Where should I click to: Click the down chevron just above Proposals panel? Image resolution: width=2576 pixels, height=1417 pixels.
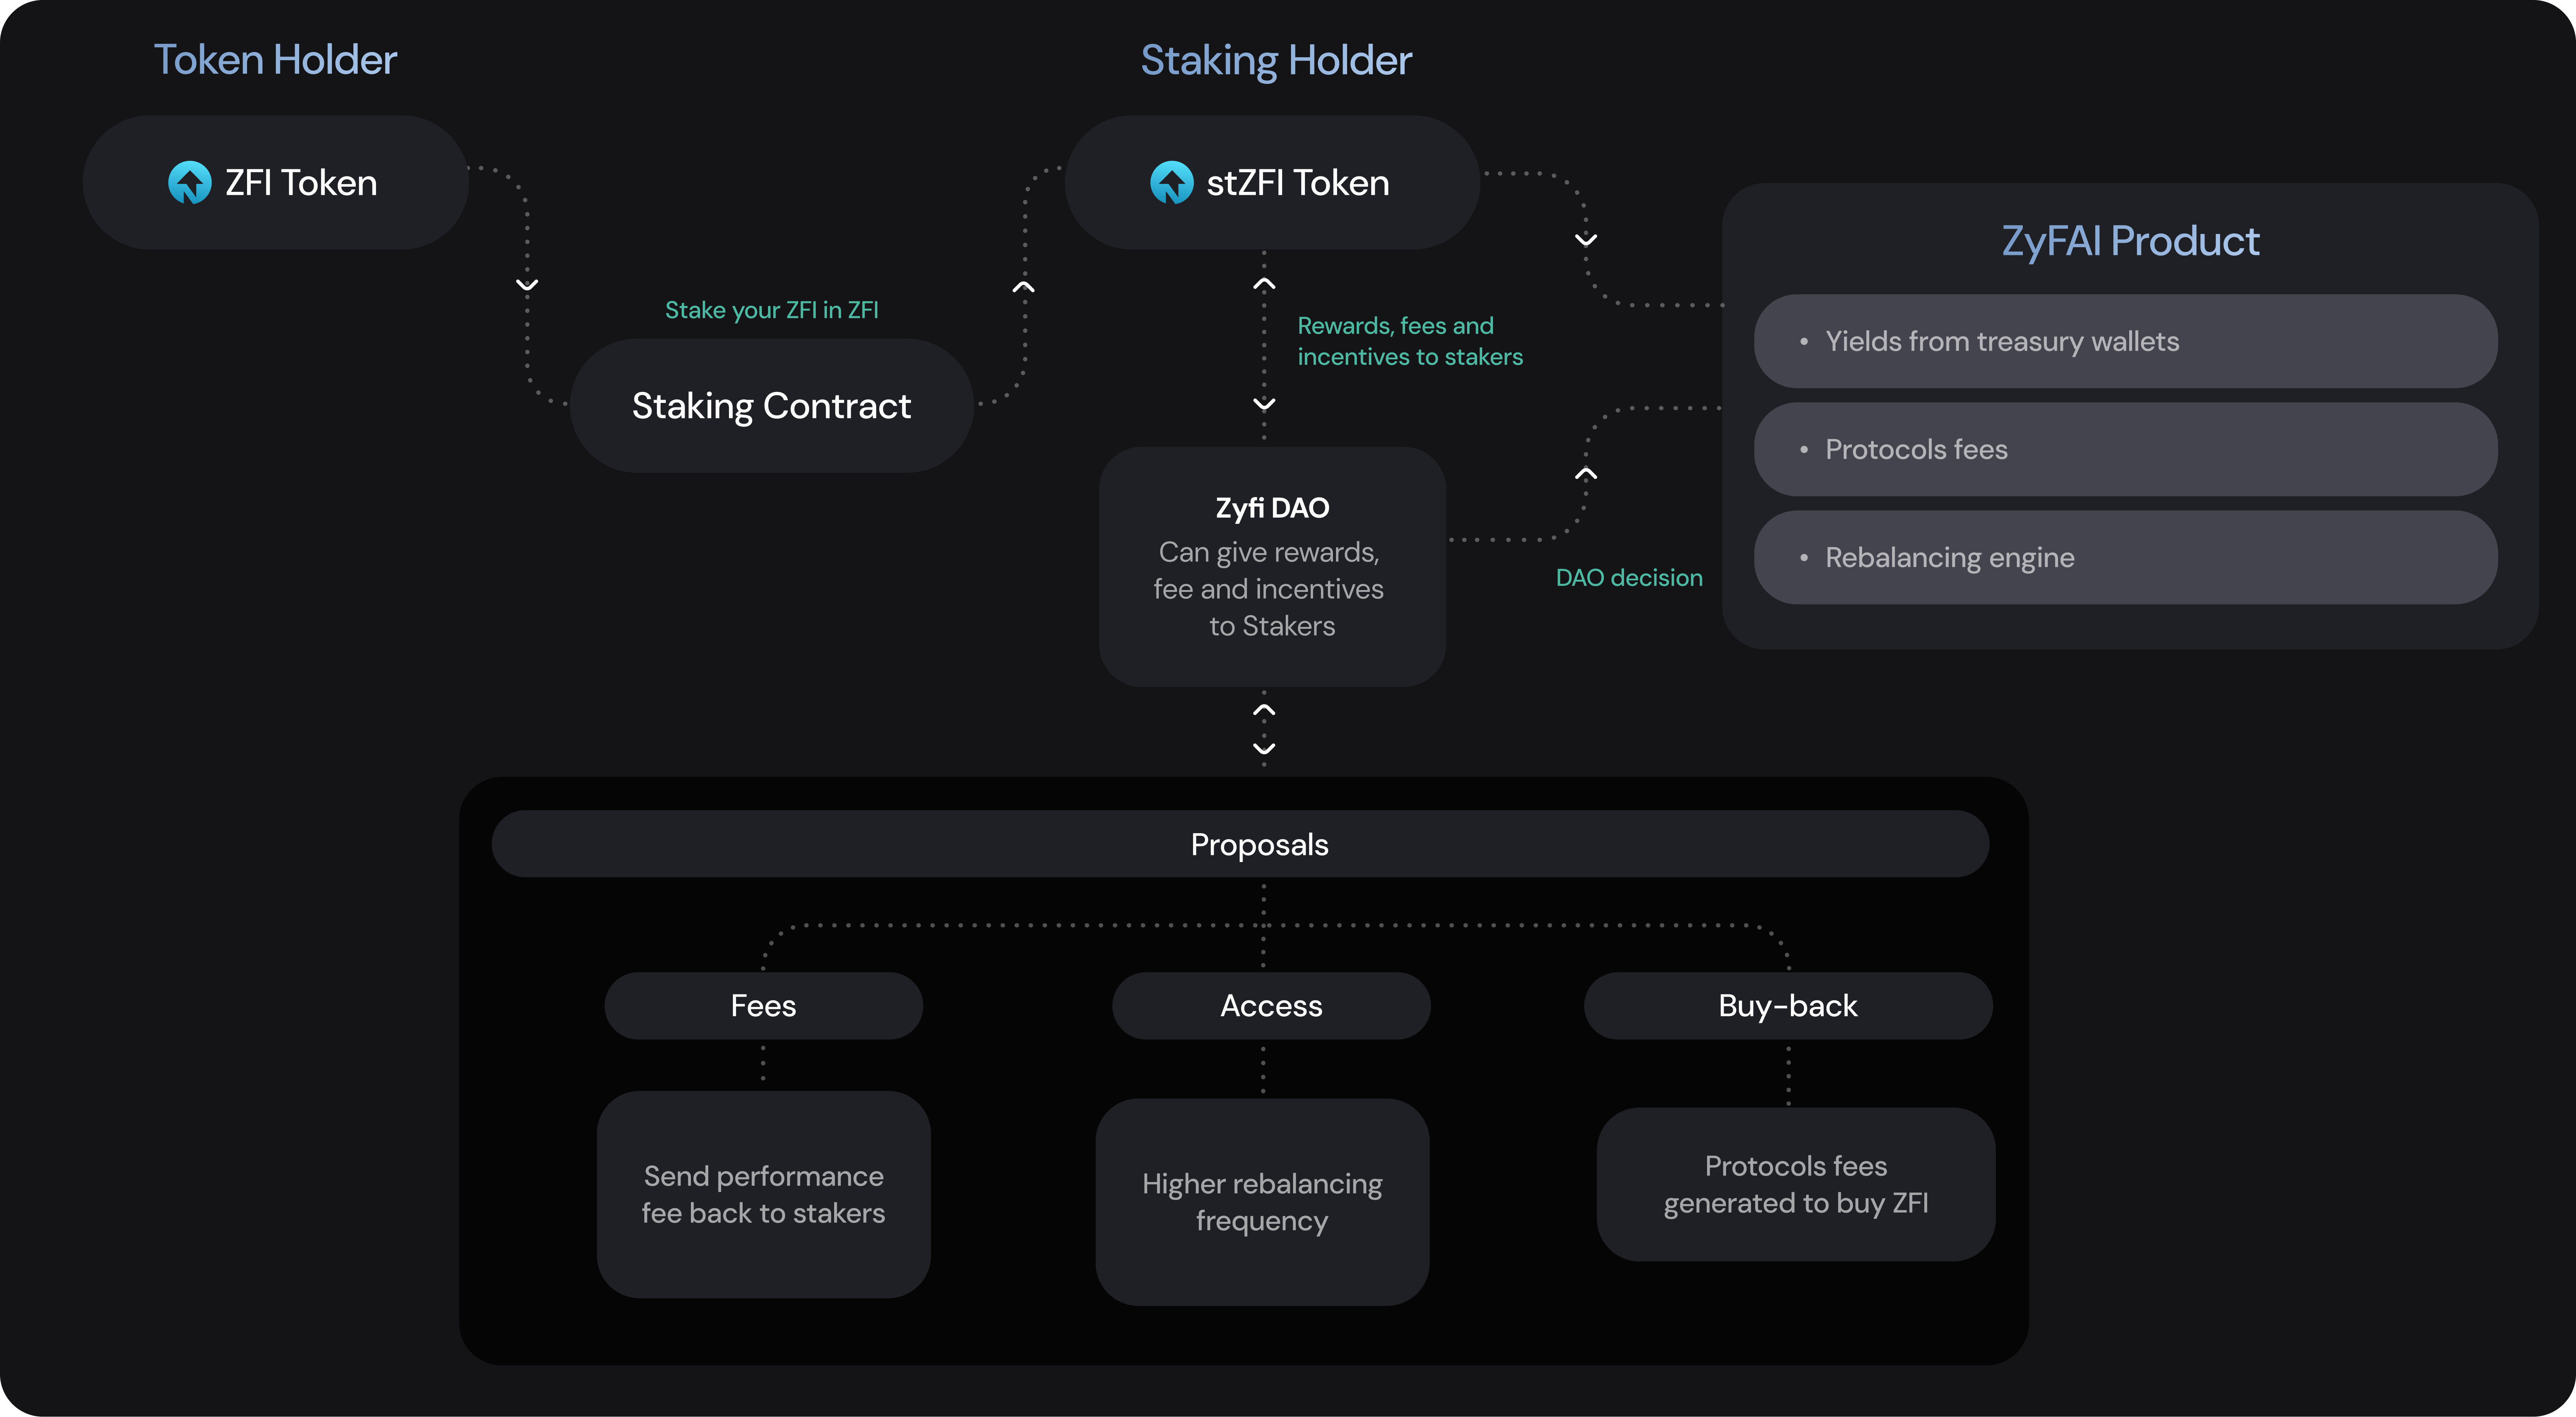1264,748
